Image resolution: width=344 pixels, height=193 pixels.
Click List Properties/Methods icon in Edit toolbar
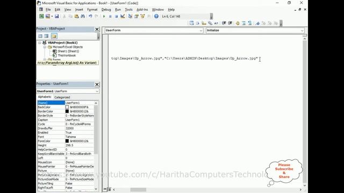tap(191, 23)
